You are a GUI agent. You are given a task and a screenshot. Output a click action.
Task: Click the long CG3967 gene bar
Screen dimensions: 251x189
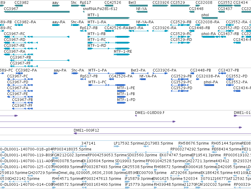click(37, 12)
